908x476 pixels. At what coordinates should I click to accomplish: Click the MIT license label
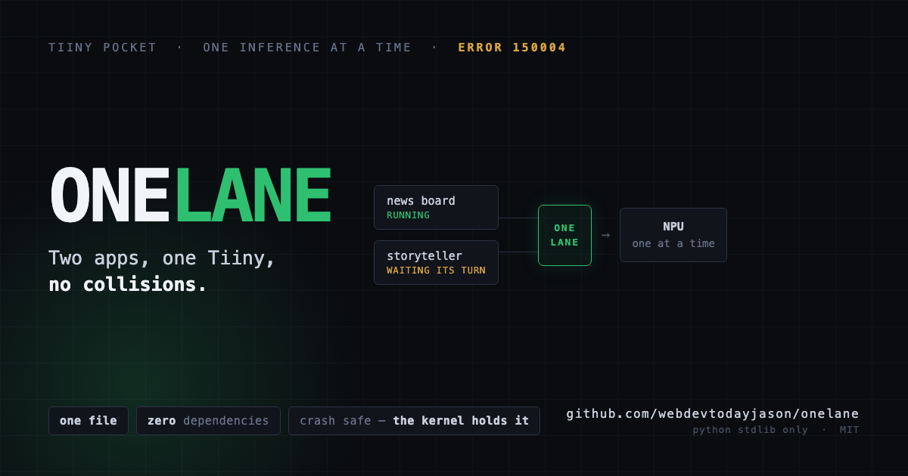click(849, 430)
